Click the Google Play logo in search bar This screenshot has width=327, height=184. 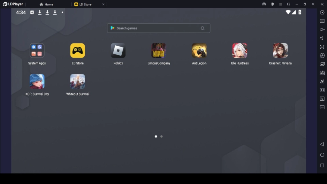pyautogui.click(x=113, y=28)
